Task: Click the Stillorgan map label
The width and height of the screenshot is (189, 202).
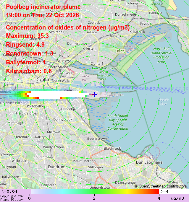Action: point(96,167)
